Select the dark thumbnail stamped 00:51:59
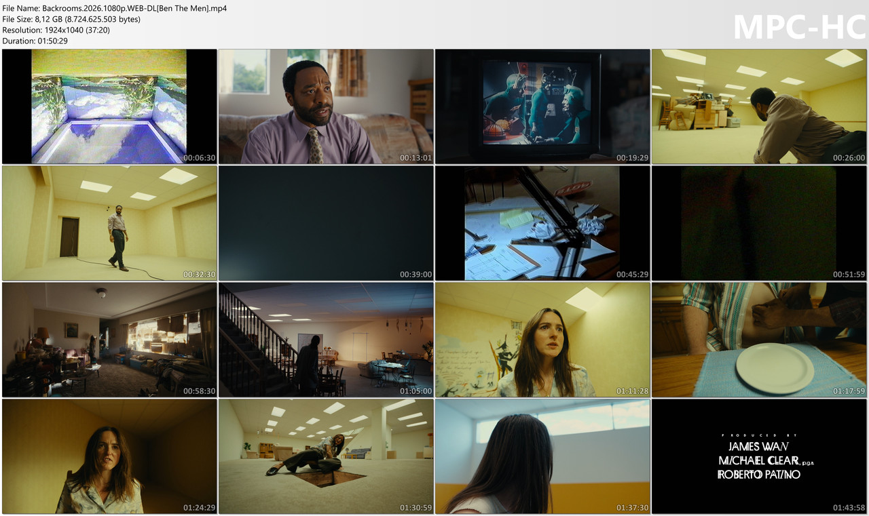This screenshot has height=516, width=869. pos(759,223)
